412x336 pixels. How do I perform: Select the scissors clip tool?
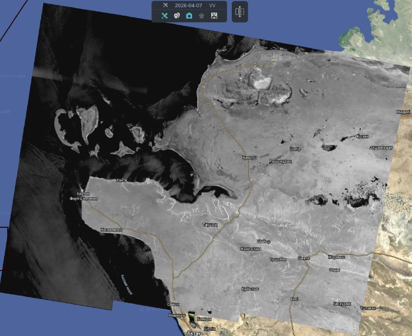(214, 16)
